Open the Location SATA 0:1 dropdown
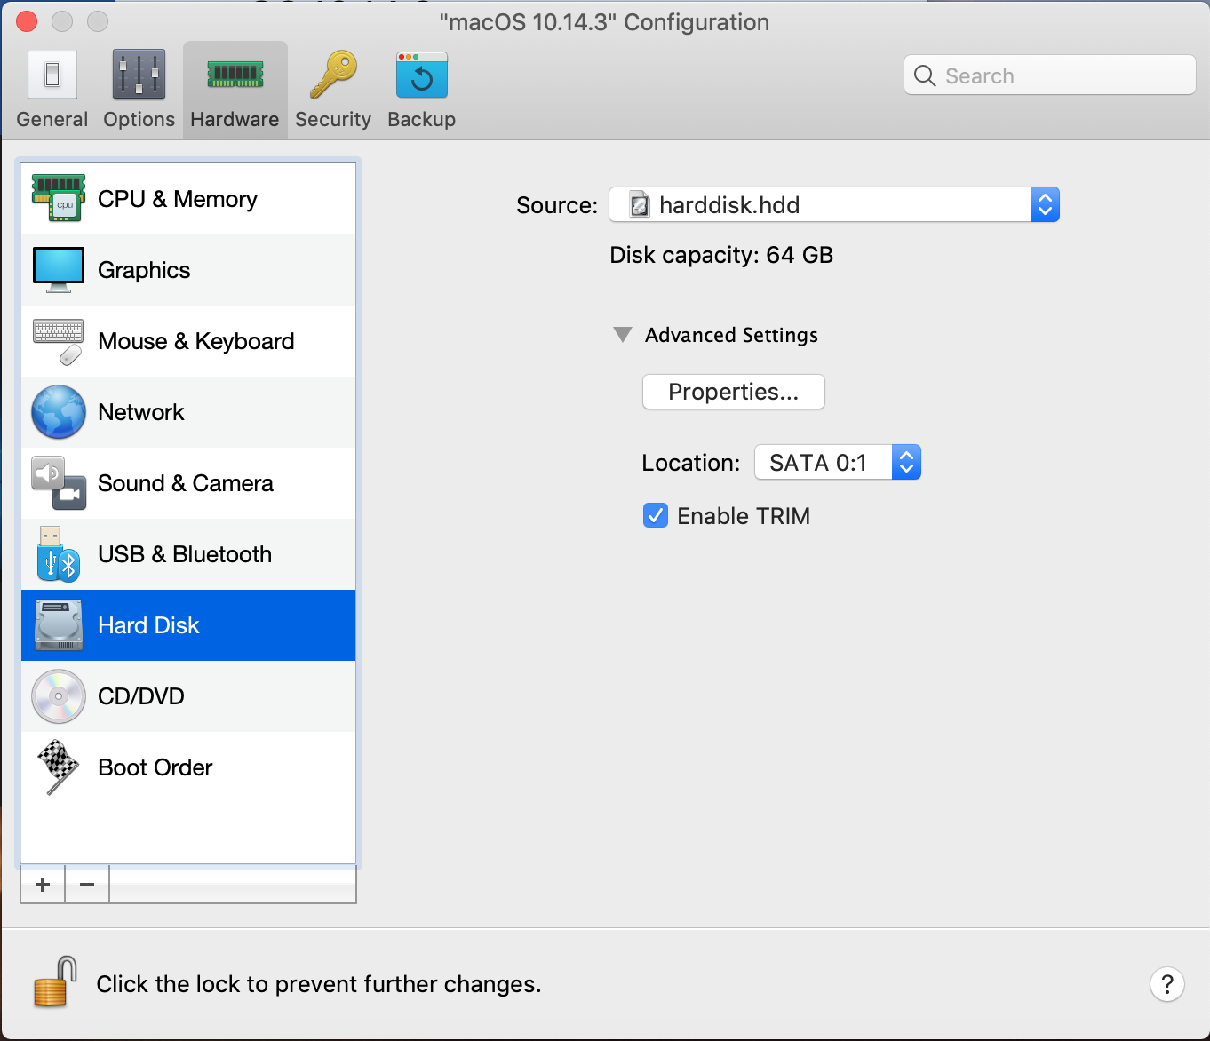The width and height of the screenshot is (1210, 1041). [x=837, y=462]
